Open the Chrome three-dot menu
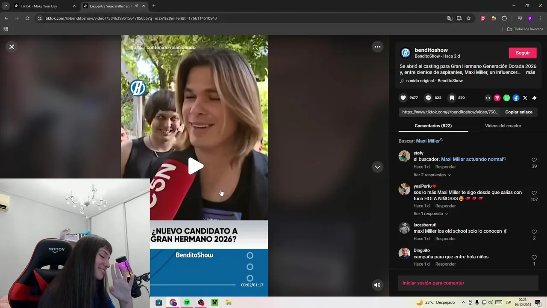 (x=541, y=18)
